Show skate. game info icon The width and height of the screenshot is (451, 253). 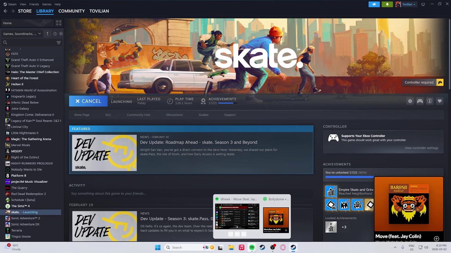pos(430,101)
